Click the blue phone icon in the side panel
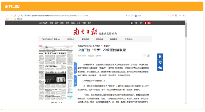205x112 pixels. click(160, 62)
